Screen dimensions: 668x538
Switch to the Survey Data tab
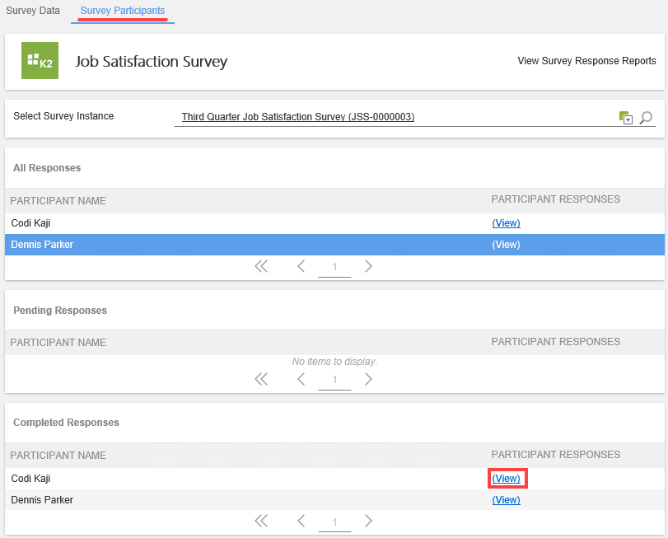pos(33,11)
